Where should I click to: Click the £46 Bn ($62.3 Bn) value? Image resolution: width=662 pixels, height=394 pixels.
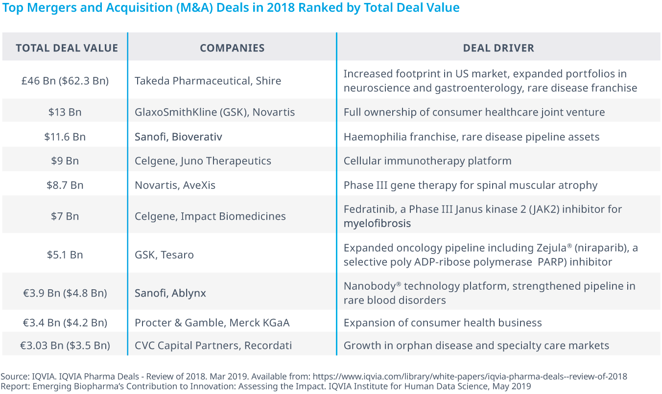(65, 81)
